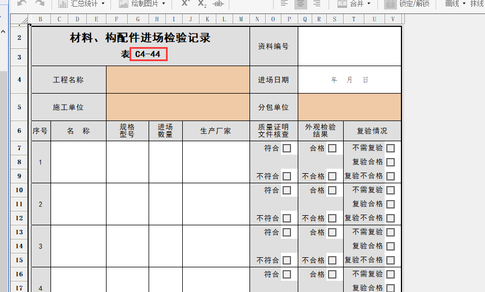Image resolution: width=485 pixels, height=292 pixels.
Task: Open 汇总统计 summary statistics tool
Action: [78, 3]
